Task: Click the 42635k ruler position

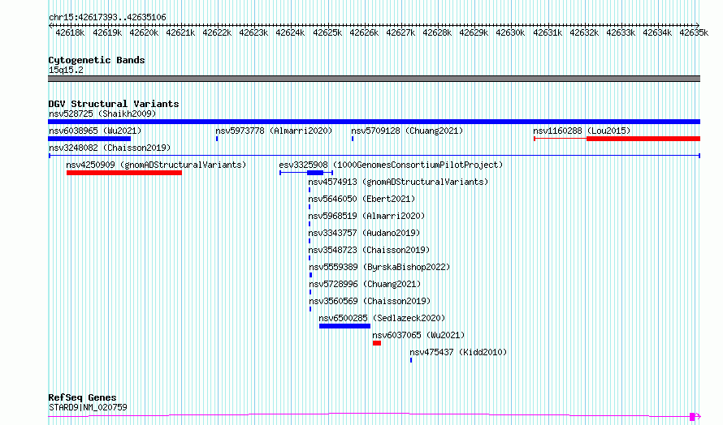Action: 694,32
